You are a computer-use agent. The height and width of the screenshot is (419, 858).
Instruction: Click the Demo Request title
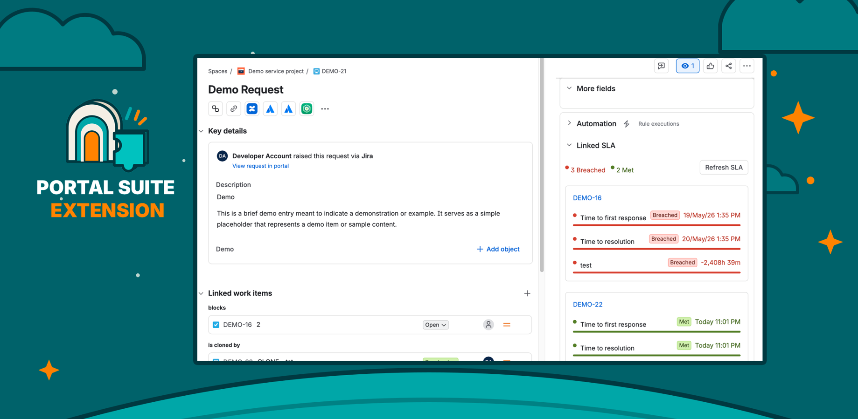coord(245,89)
